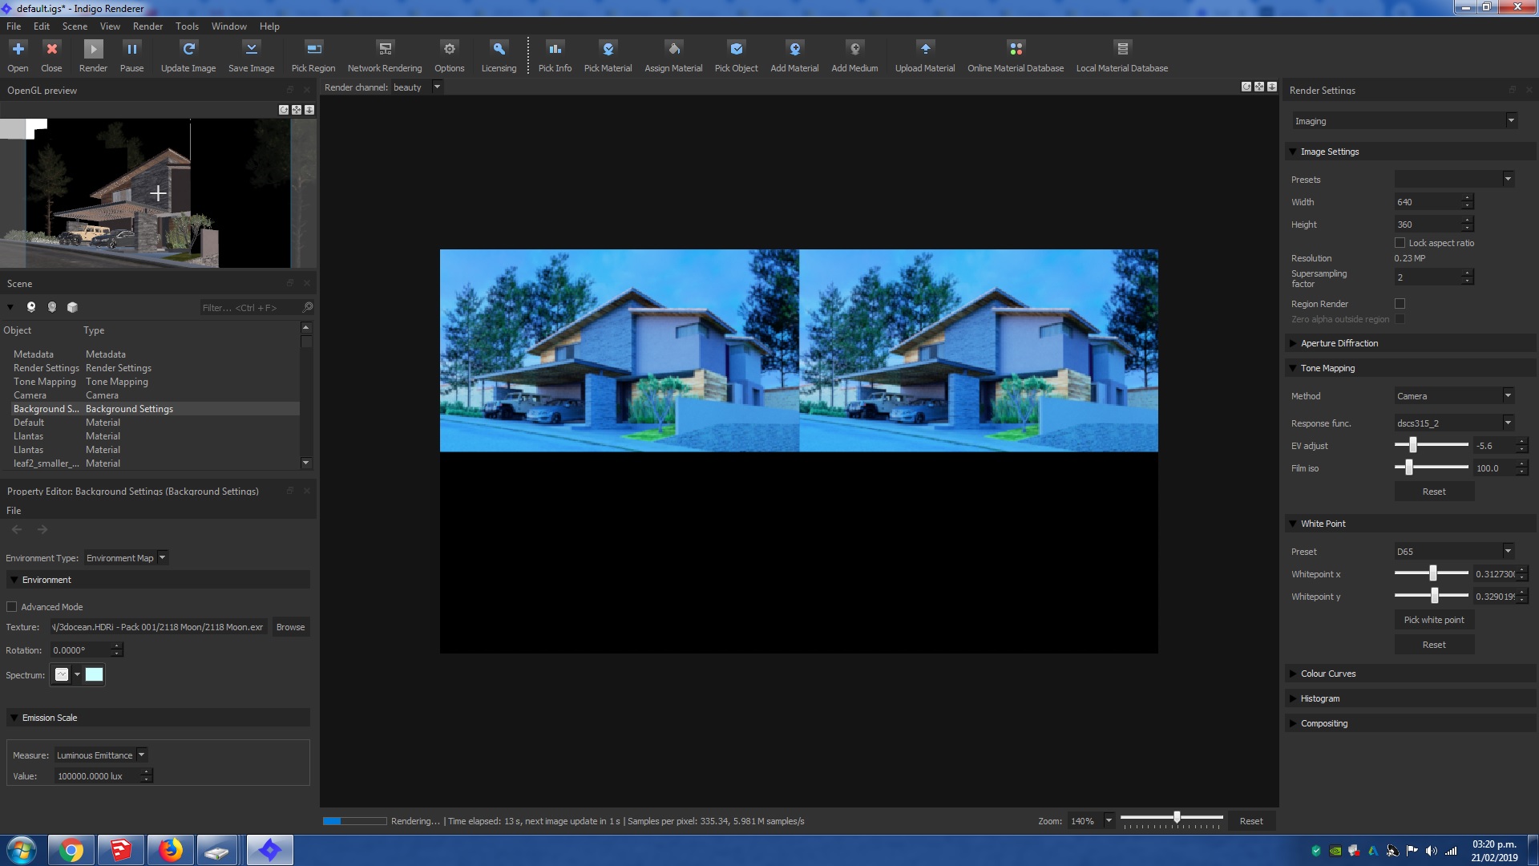The image size is (1539, 866).
Task: Open the Tools menu
Action: tap(187, 26)
